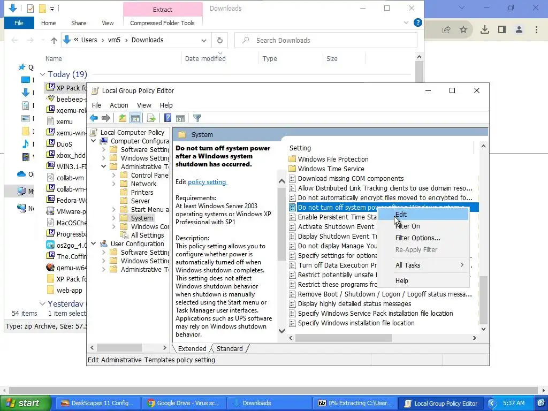548x411 pixels.
Task: Click settings list horizontal scroll right arrow
Action: [x=474, y=338]
